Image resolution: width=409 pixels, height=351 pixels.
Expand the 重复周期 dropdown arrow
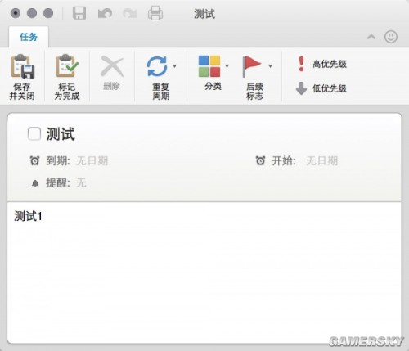pyautogui.click(x=174, y=65)
